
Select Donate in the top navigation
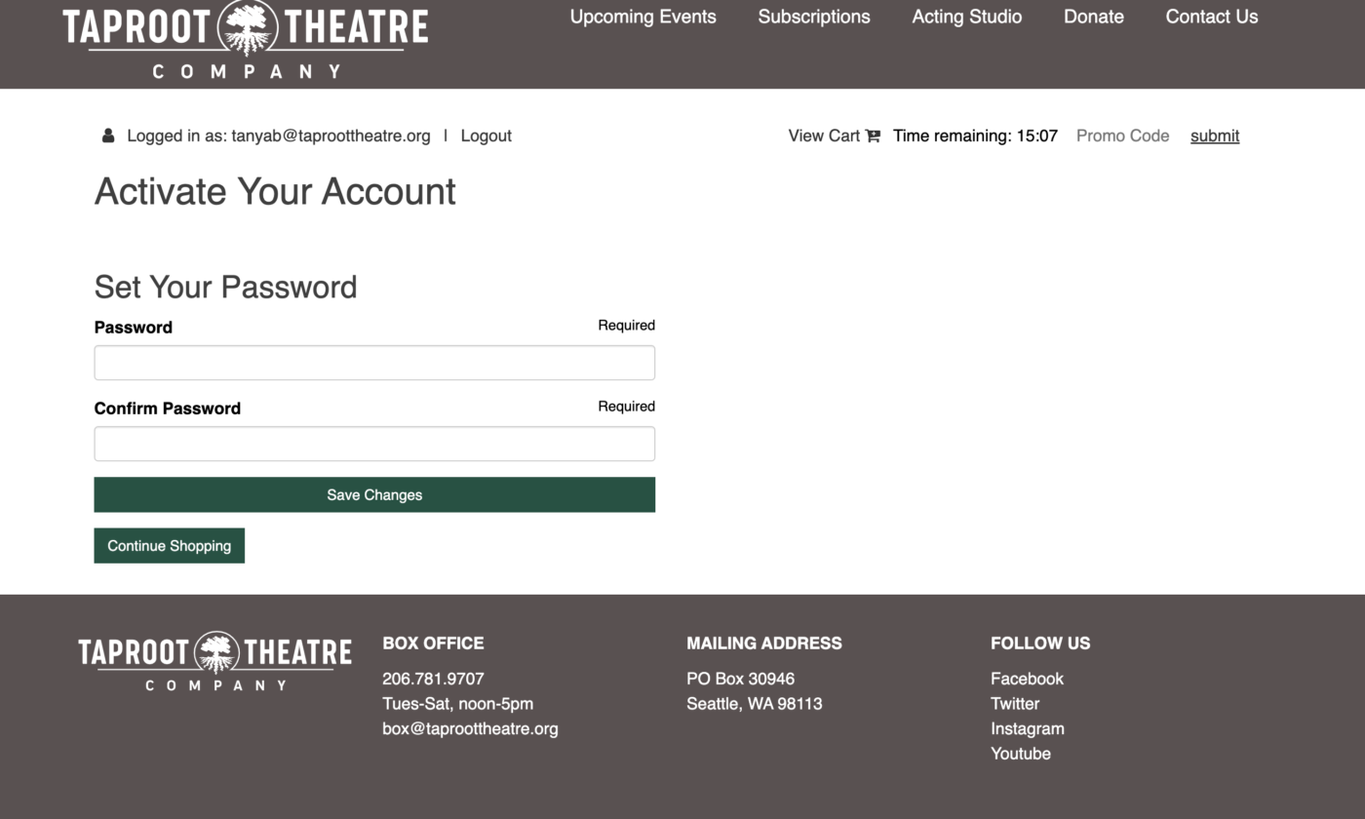pos(1094,17)
